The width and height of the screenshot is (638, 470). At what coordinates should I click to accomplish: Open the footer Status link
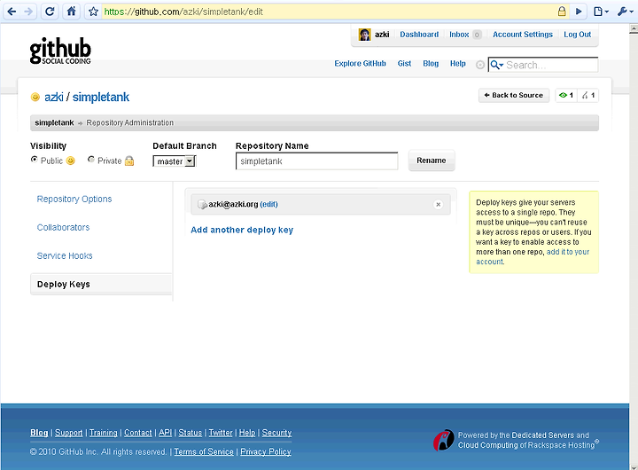click(x=190, y=433)
